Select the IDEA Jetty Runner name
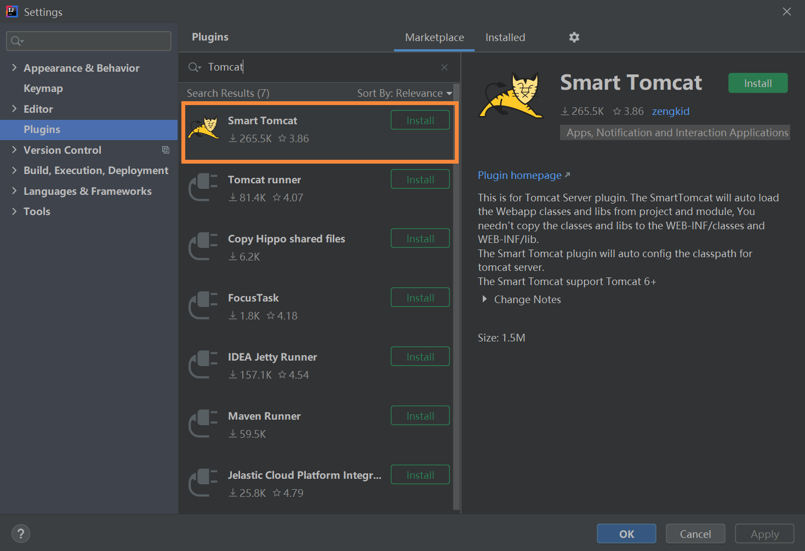805x551 pixels. [272, 357]
